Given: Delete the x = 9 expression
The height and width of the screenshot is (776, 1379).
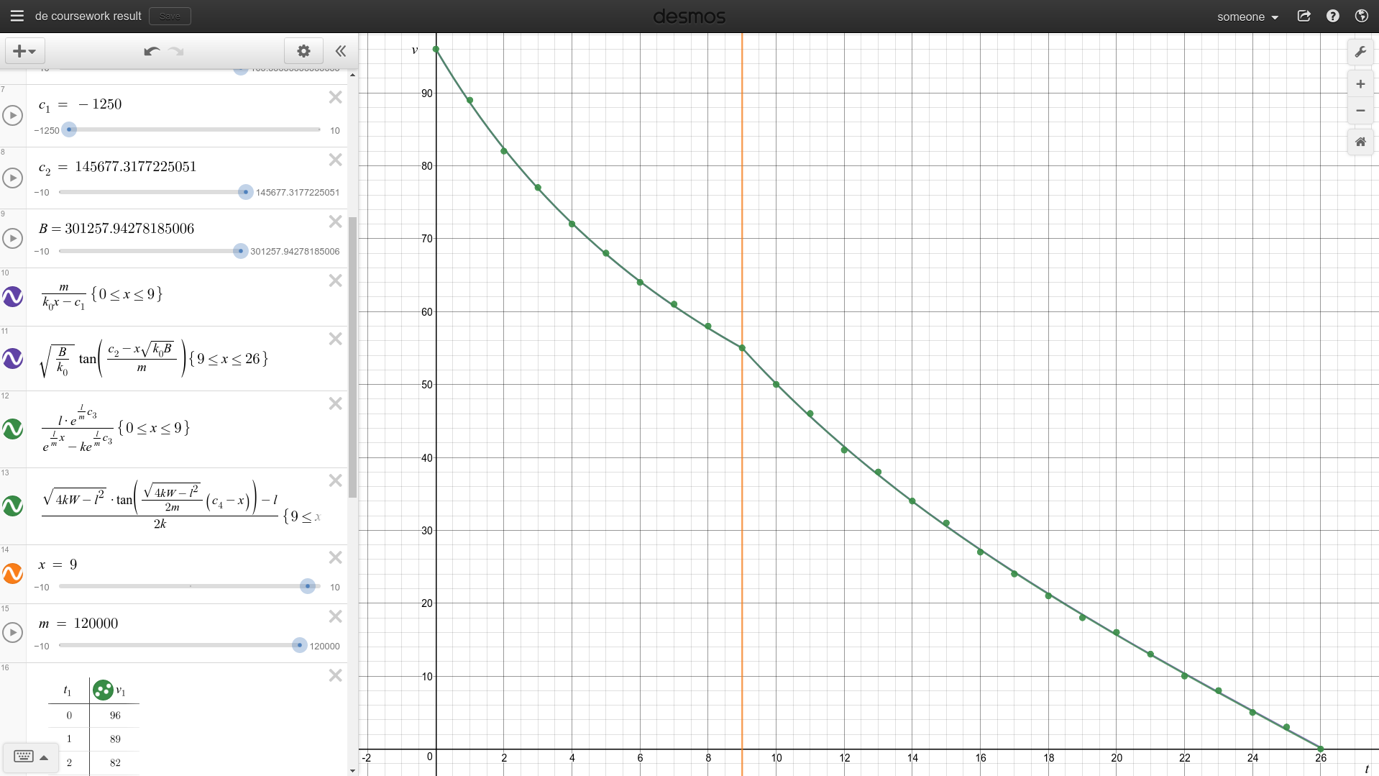Looking at the screenshot, I should pyautogui.click(x=335, y=557).
